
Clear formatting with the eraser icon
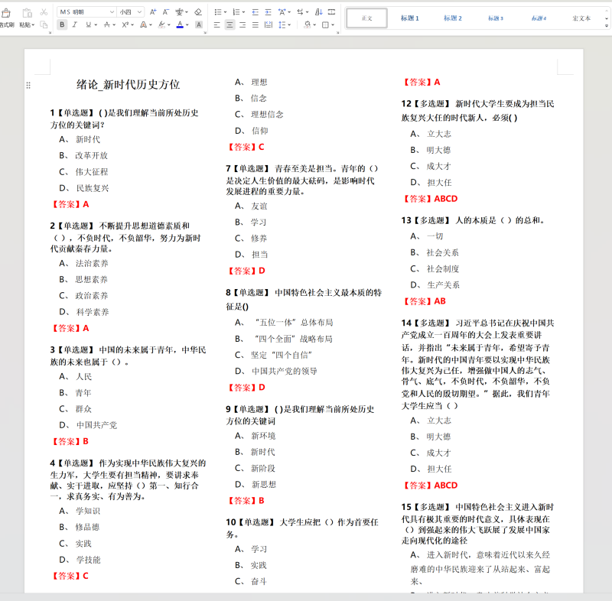click(198, 11)
